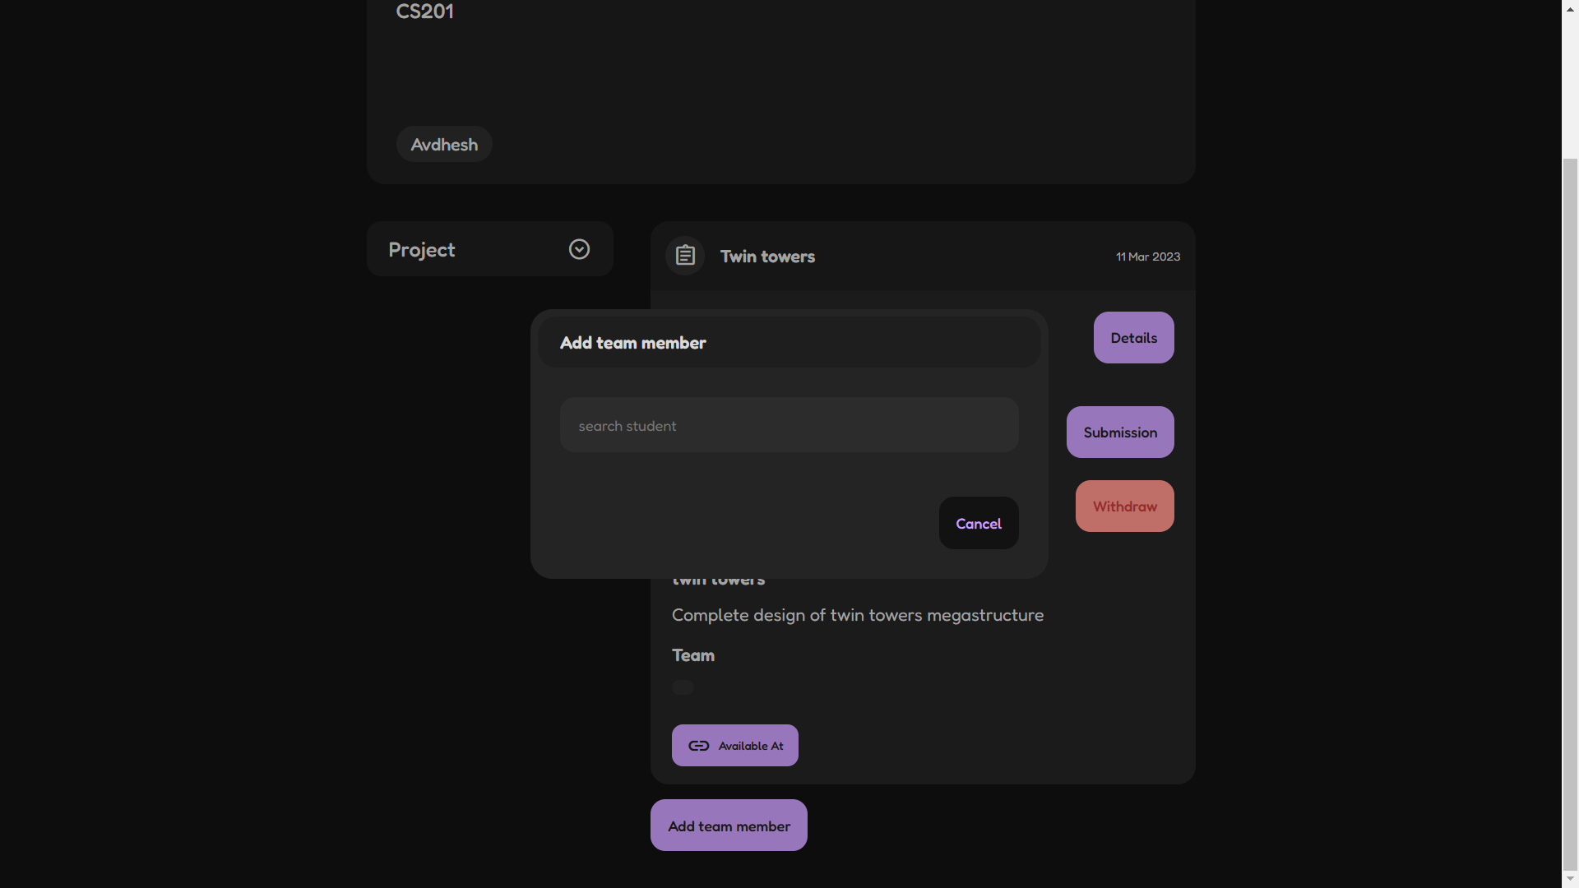The image size is (1579, 888).
Task: Click the Available At link button
Action: pyautogui.click(x=734, y=745)
